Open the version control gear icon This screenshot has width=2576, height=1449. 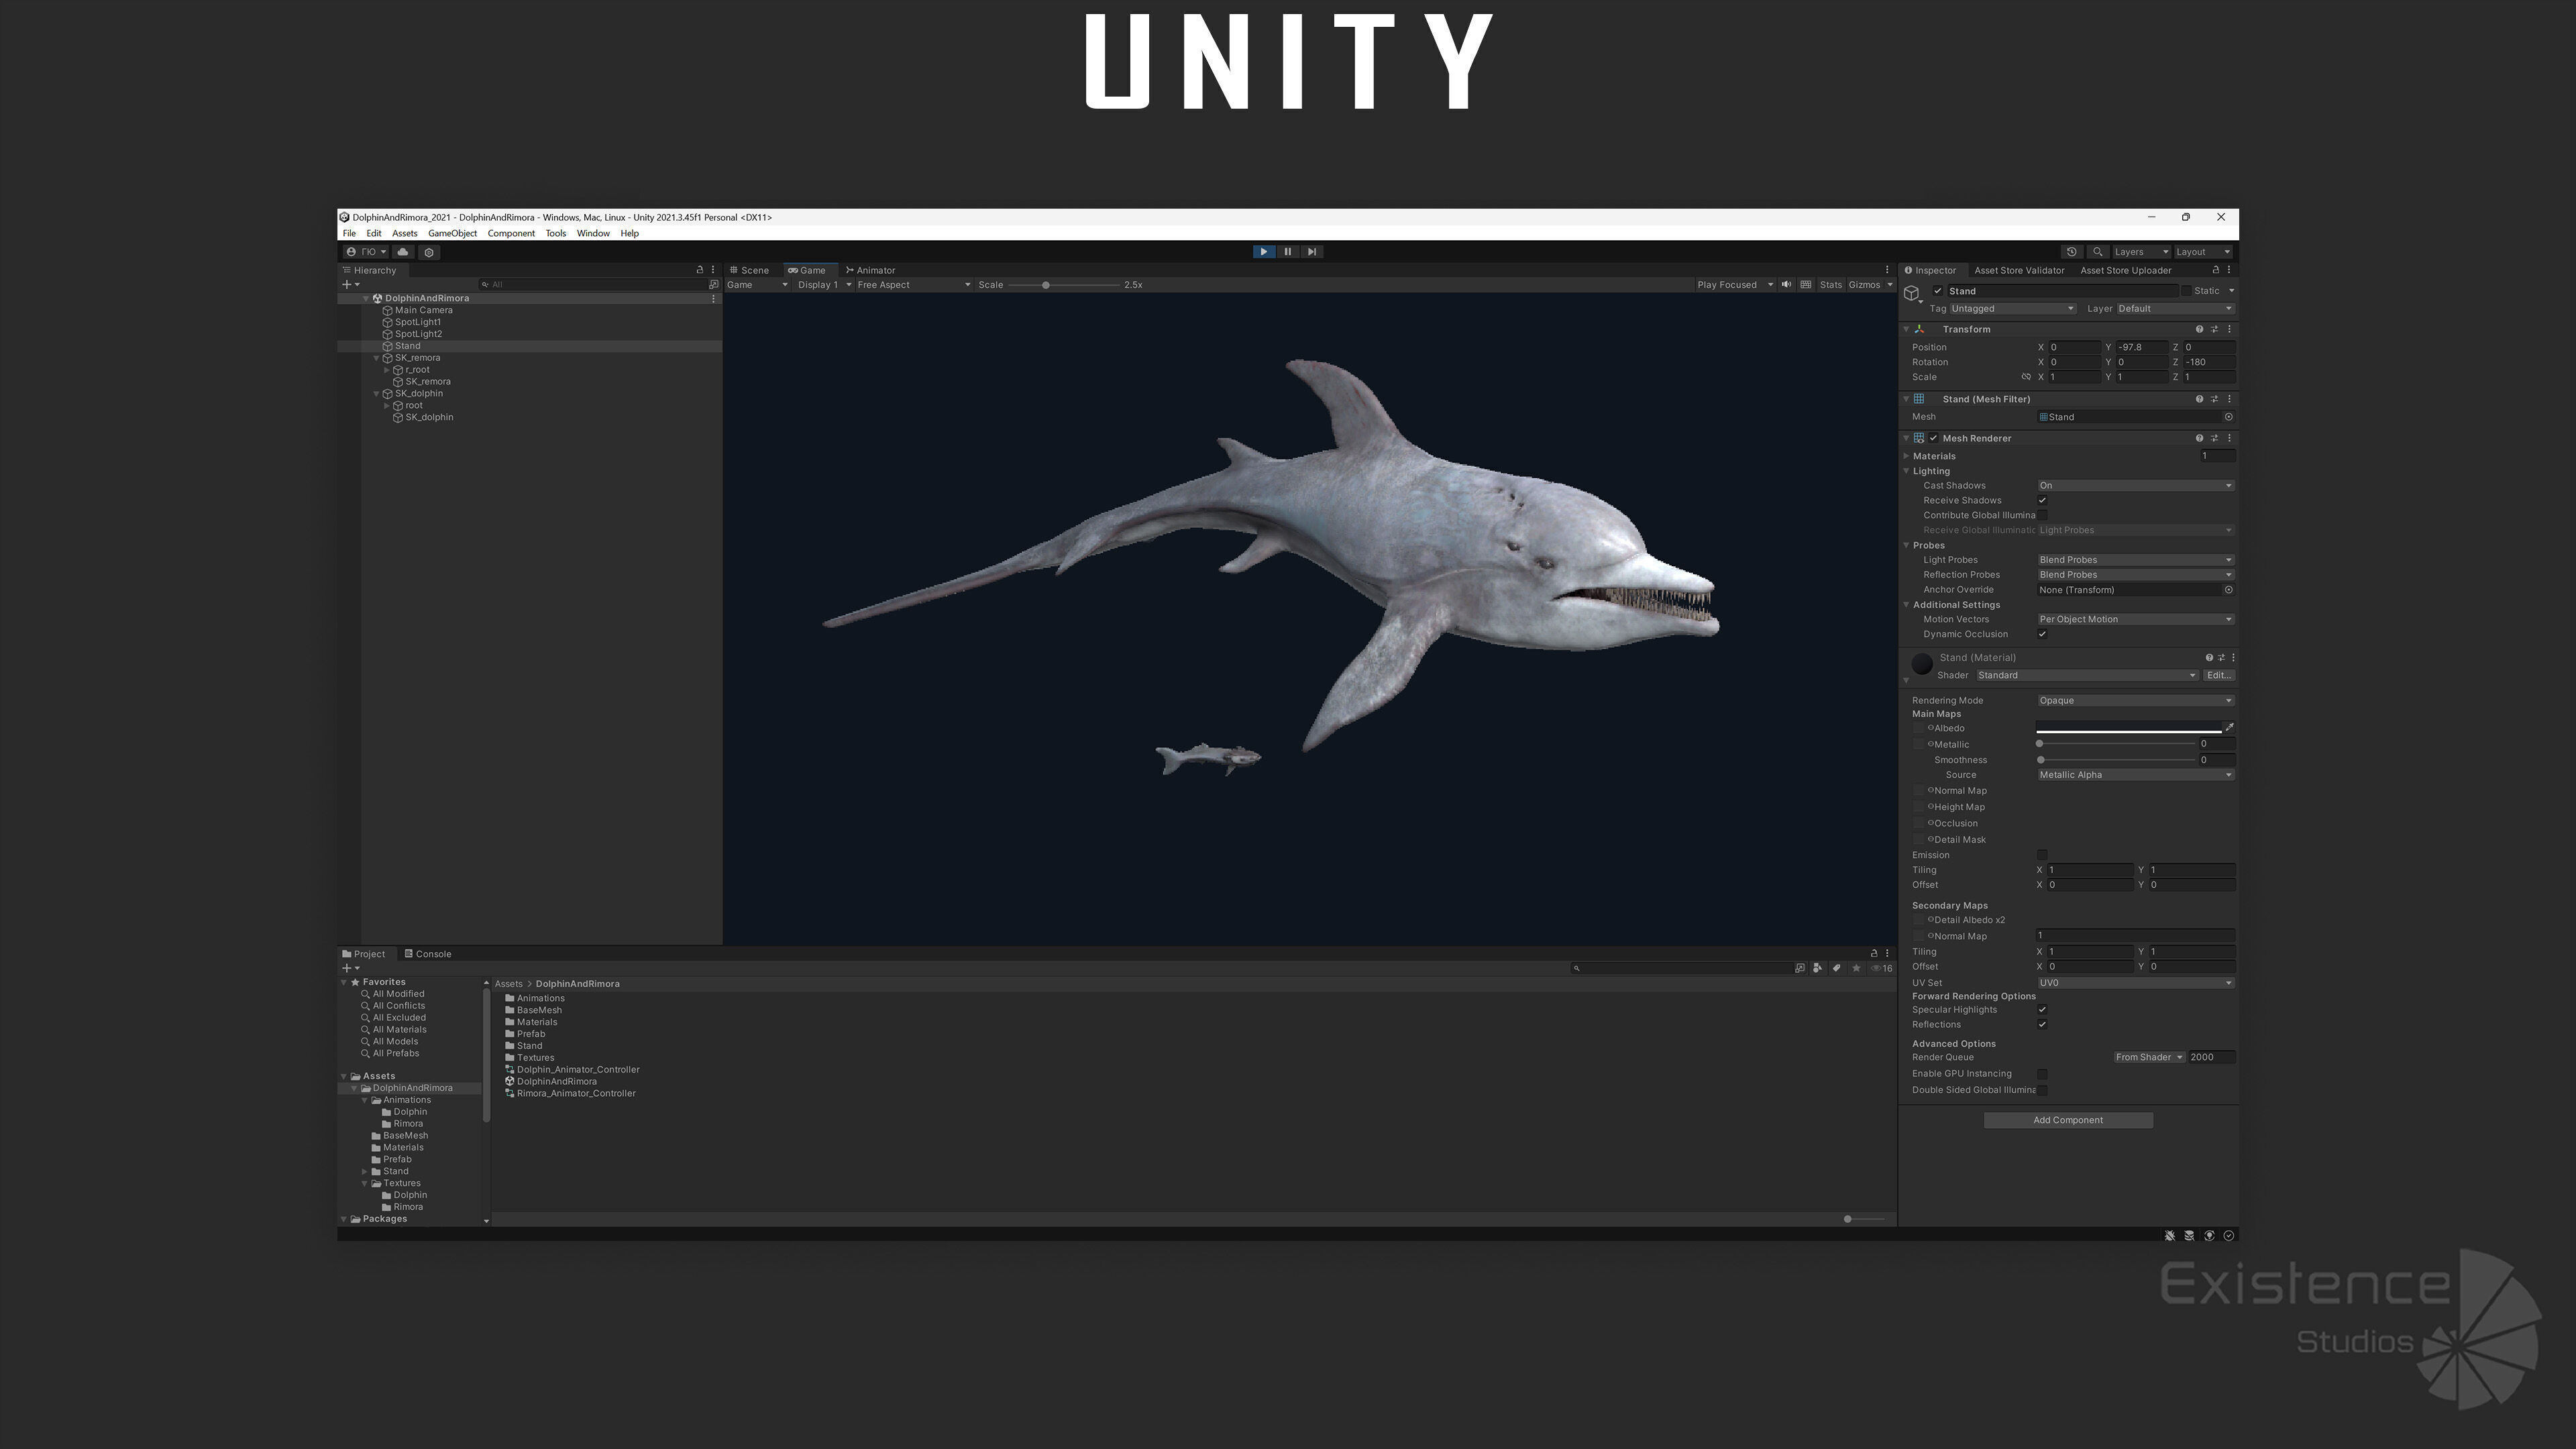(x=429, y=252)
